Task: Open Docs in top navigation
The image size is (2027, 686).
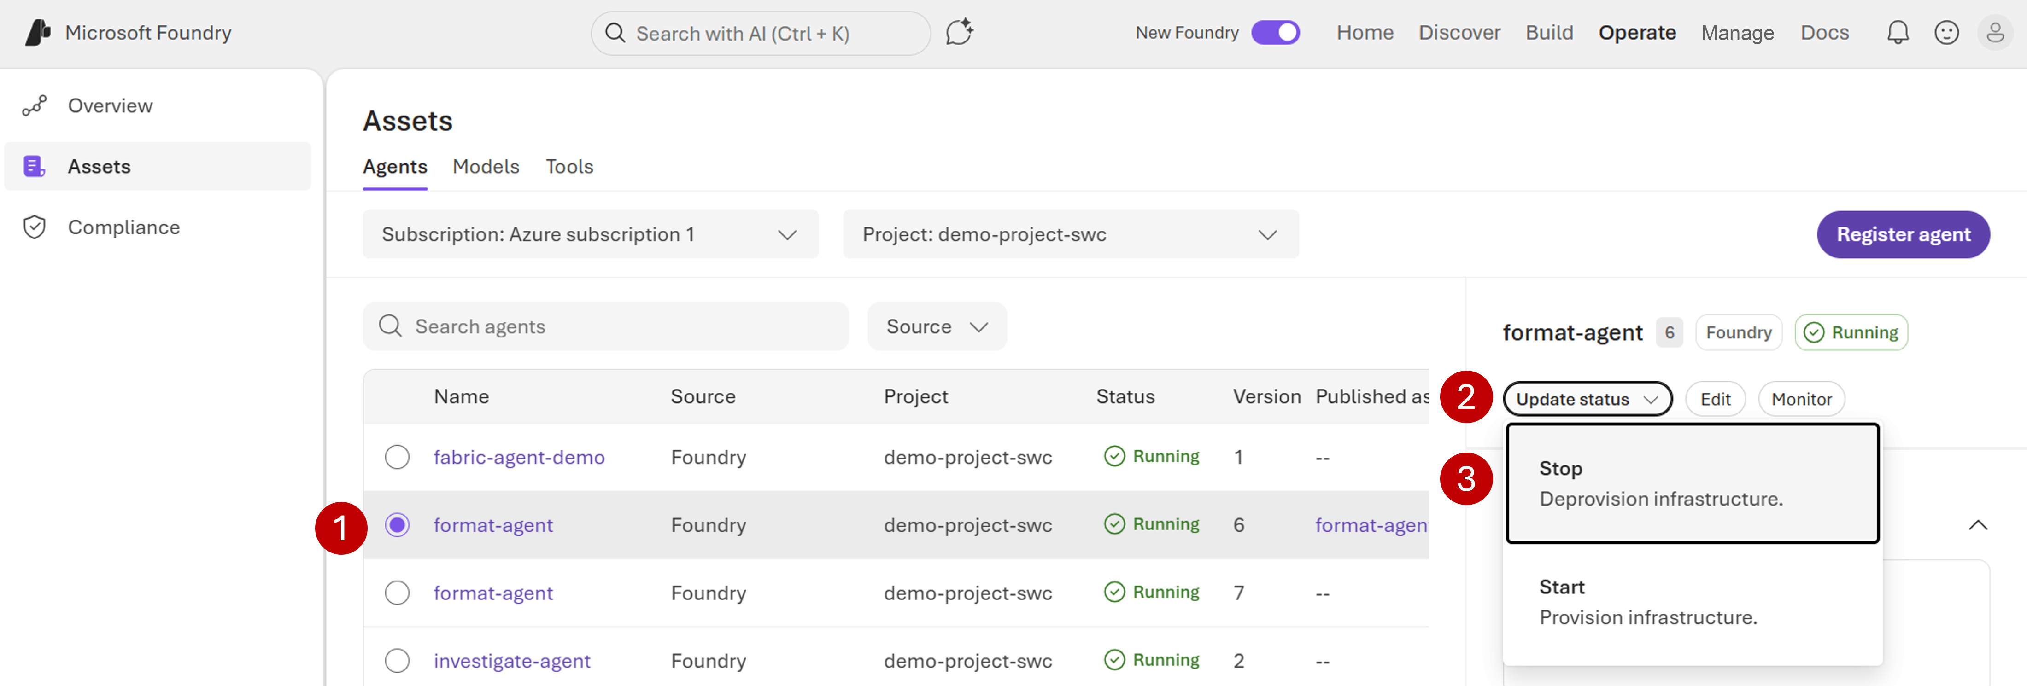Action: 1824,32
